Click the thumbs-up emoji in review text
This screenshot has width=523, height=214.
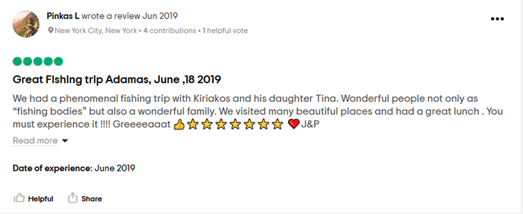(178, 125)
